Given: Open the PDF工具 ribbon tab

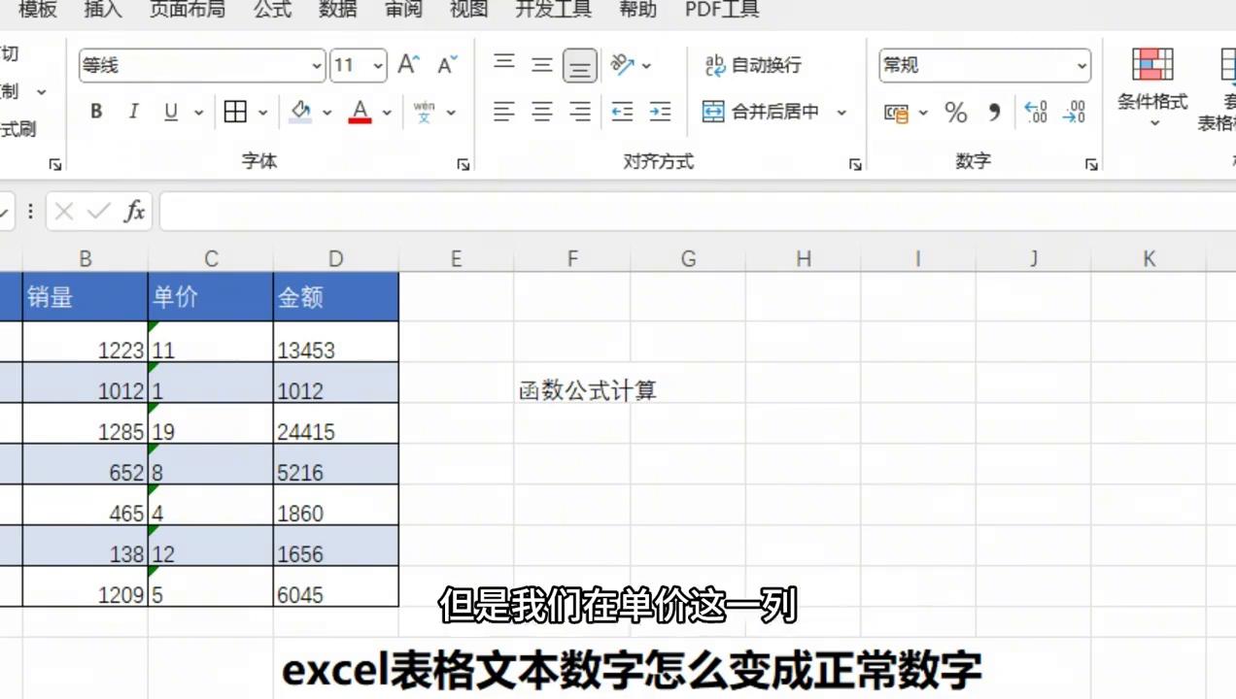Looking at the screenshot, I should point(722,10).
